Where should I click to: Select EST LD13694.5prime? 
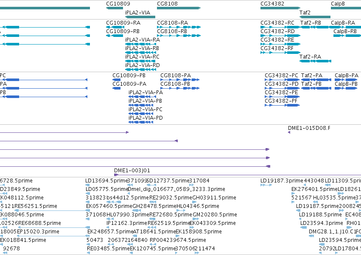[106, 181]
